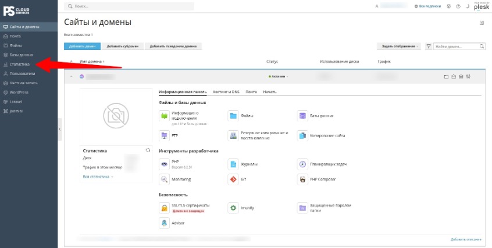
Task: Click Добавить домен button
Action: pos(82,46)
